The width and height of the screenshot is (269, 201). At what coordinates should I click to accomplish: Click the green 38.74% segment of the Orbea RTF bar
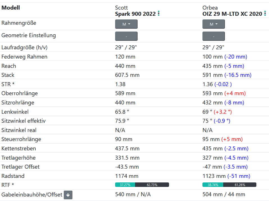click(x=213, y=185)
